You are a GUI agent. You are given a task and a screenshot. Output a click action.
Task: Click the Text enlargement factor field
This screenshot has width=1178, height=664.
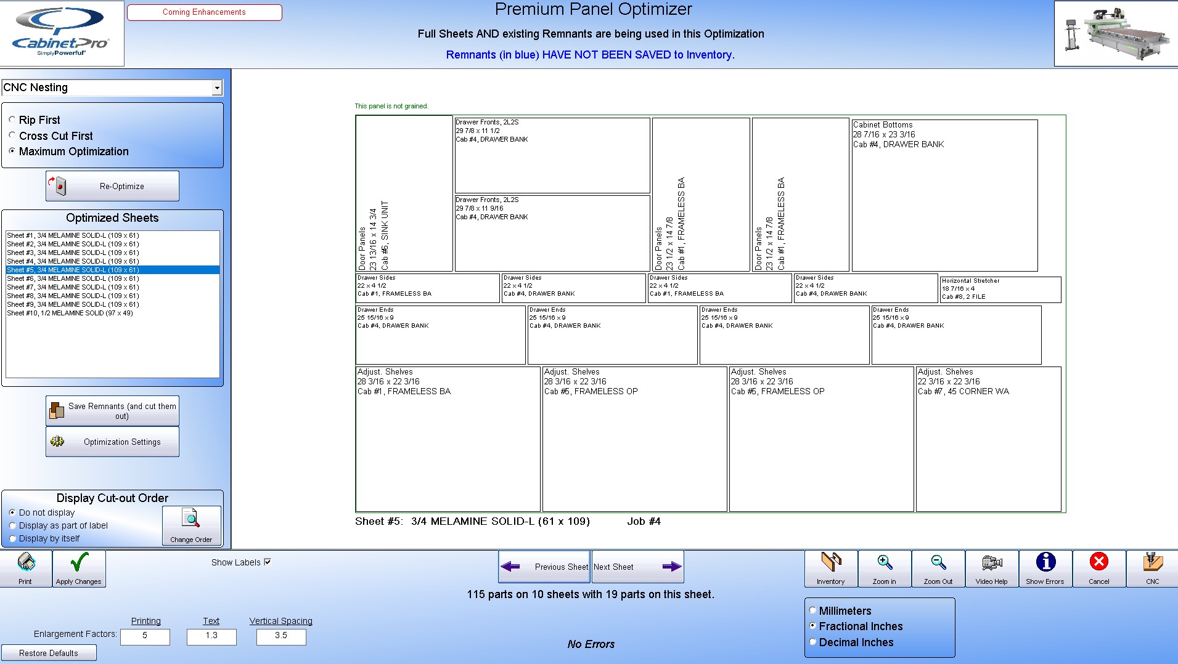pyautogui.click(x=211, y=636)
